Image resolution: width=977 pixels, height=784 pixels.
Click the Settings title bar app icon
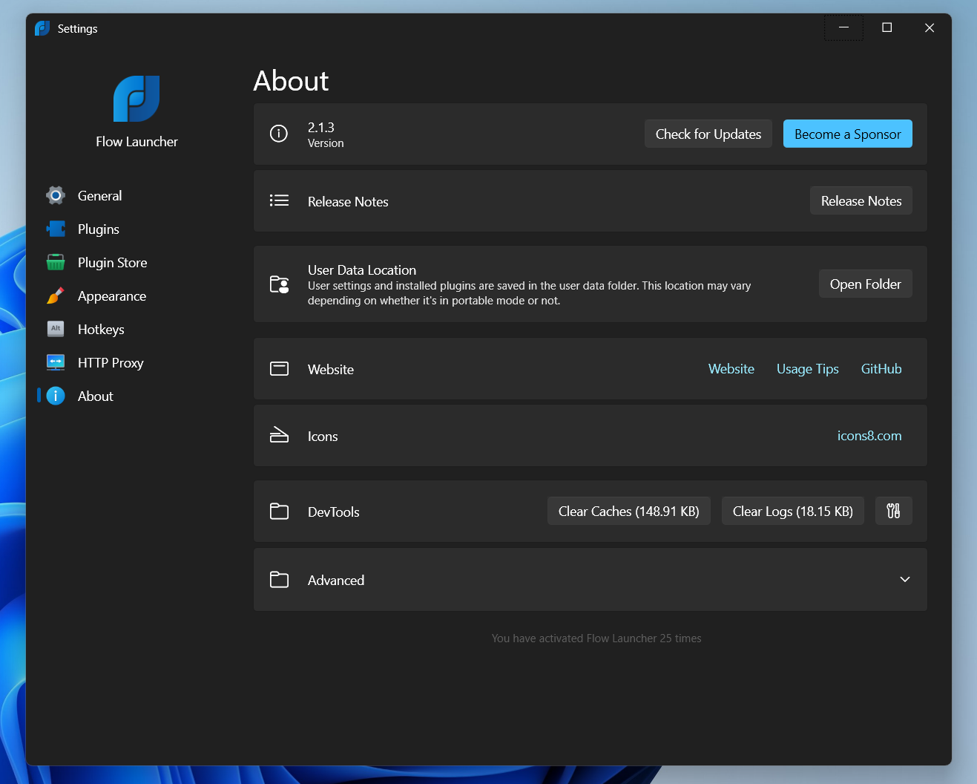[x=42, y=28]
